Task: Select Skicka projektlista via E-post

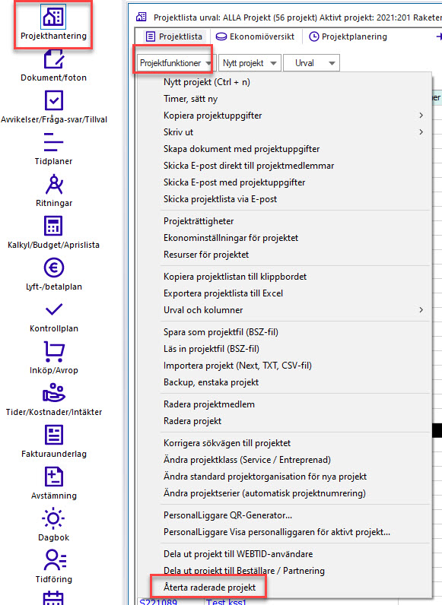Action: 220,199
